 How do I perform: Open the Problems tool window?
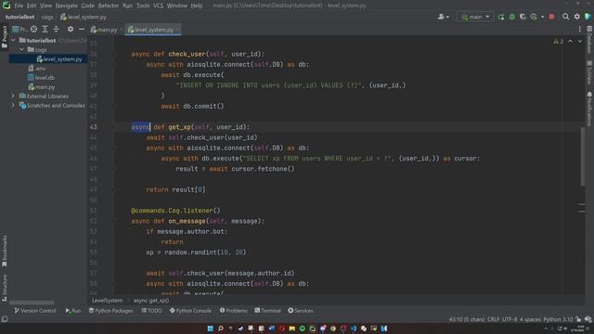tap(233, 311)
